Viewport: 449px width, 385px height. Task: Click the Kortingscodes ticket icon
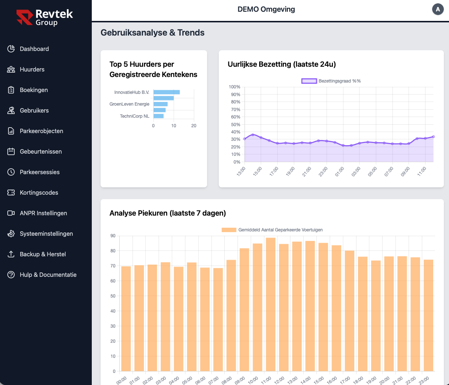[10, 192]
